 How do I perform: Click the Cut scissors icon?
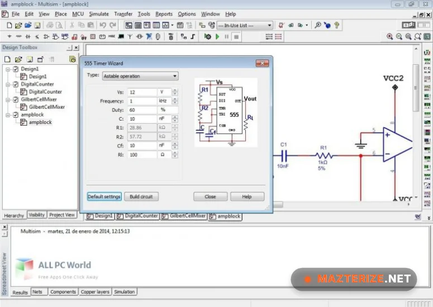point(72,25)
